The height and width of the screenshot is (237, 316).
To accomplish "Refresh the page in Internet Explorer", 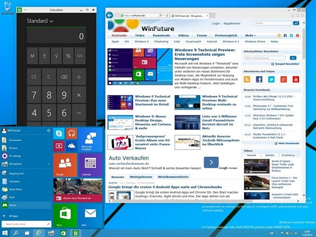I will (x=167, y=15).
